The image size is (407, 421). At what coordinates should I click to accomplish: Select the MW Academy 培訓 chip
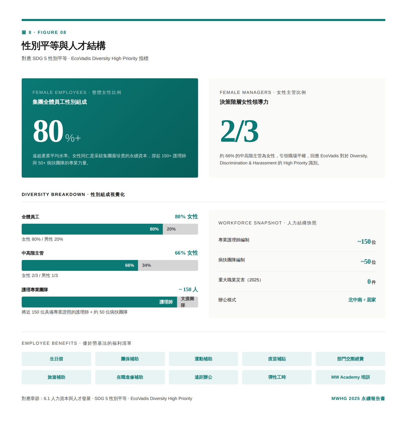pyautogui.click(x=350, y=377)
